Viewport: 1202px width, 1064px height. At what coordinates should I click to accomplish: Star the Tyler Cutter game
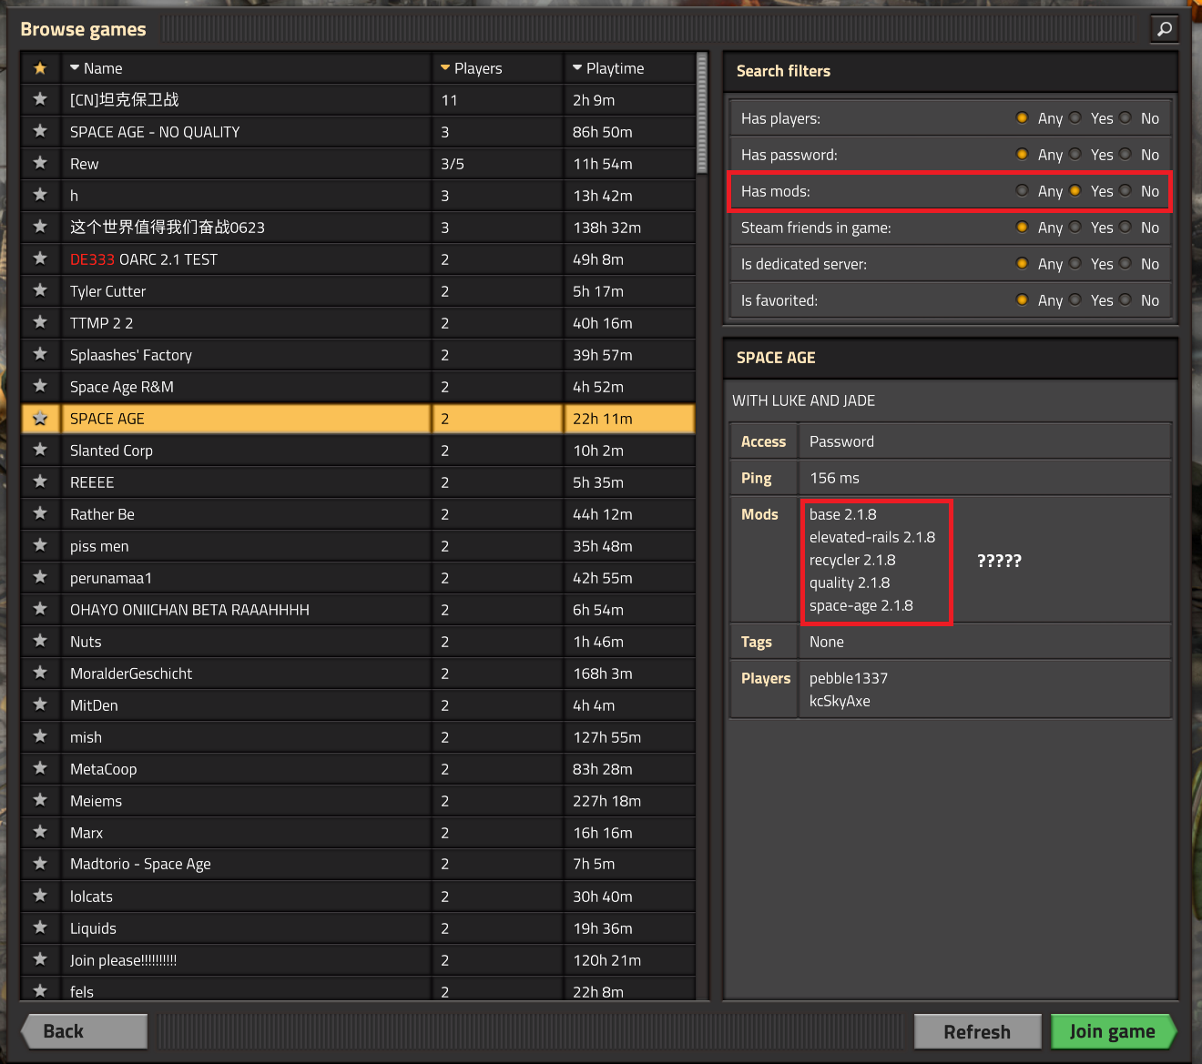(x=40, y=290)
